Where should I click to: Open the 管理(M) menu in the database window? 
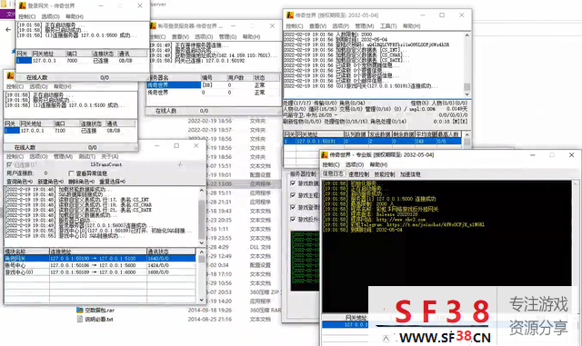pyautogui.click(x=63, y=156)
